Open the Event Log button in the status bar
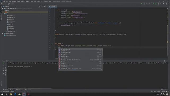Viewport: 170px width, 96px height. click(164, 90)
